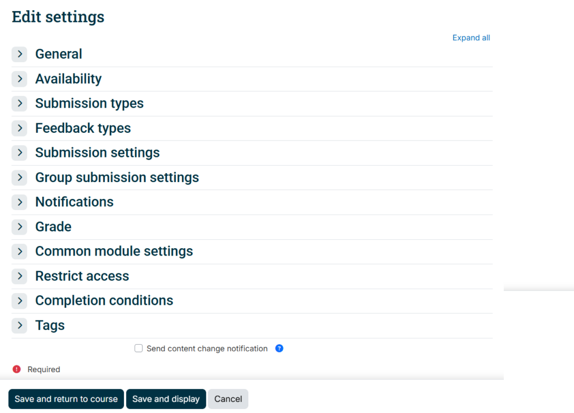Click the Grade heading text
This screenshot has width=574, height=413.
[x=53, y=227]
